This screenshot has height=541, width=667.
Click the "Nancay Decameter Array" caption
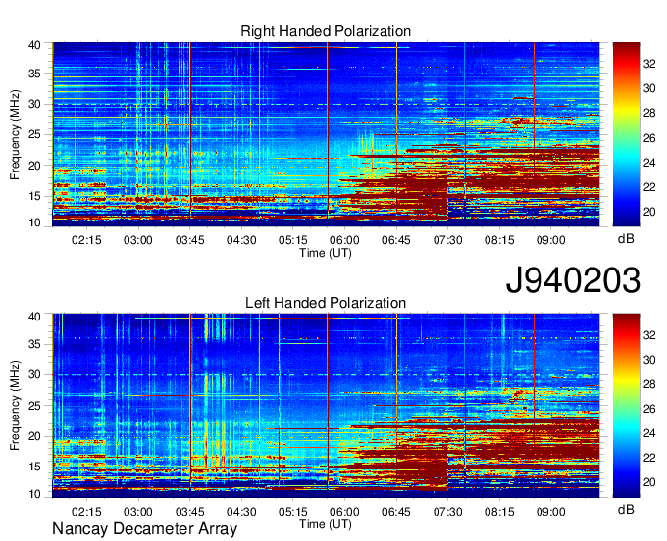[x=144, y=529]
